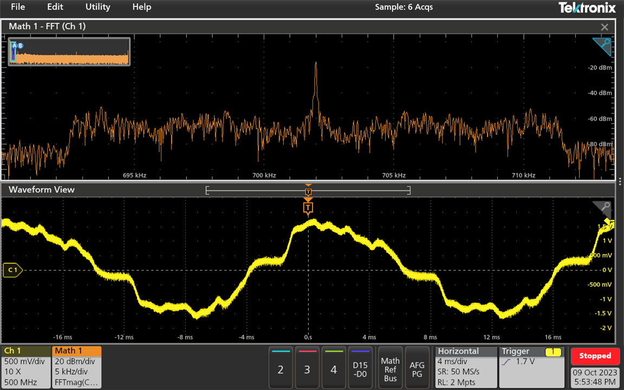Select the FFT overview thumbnail
The width and height of the screenshot is (624, 390).
69,52
